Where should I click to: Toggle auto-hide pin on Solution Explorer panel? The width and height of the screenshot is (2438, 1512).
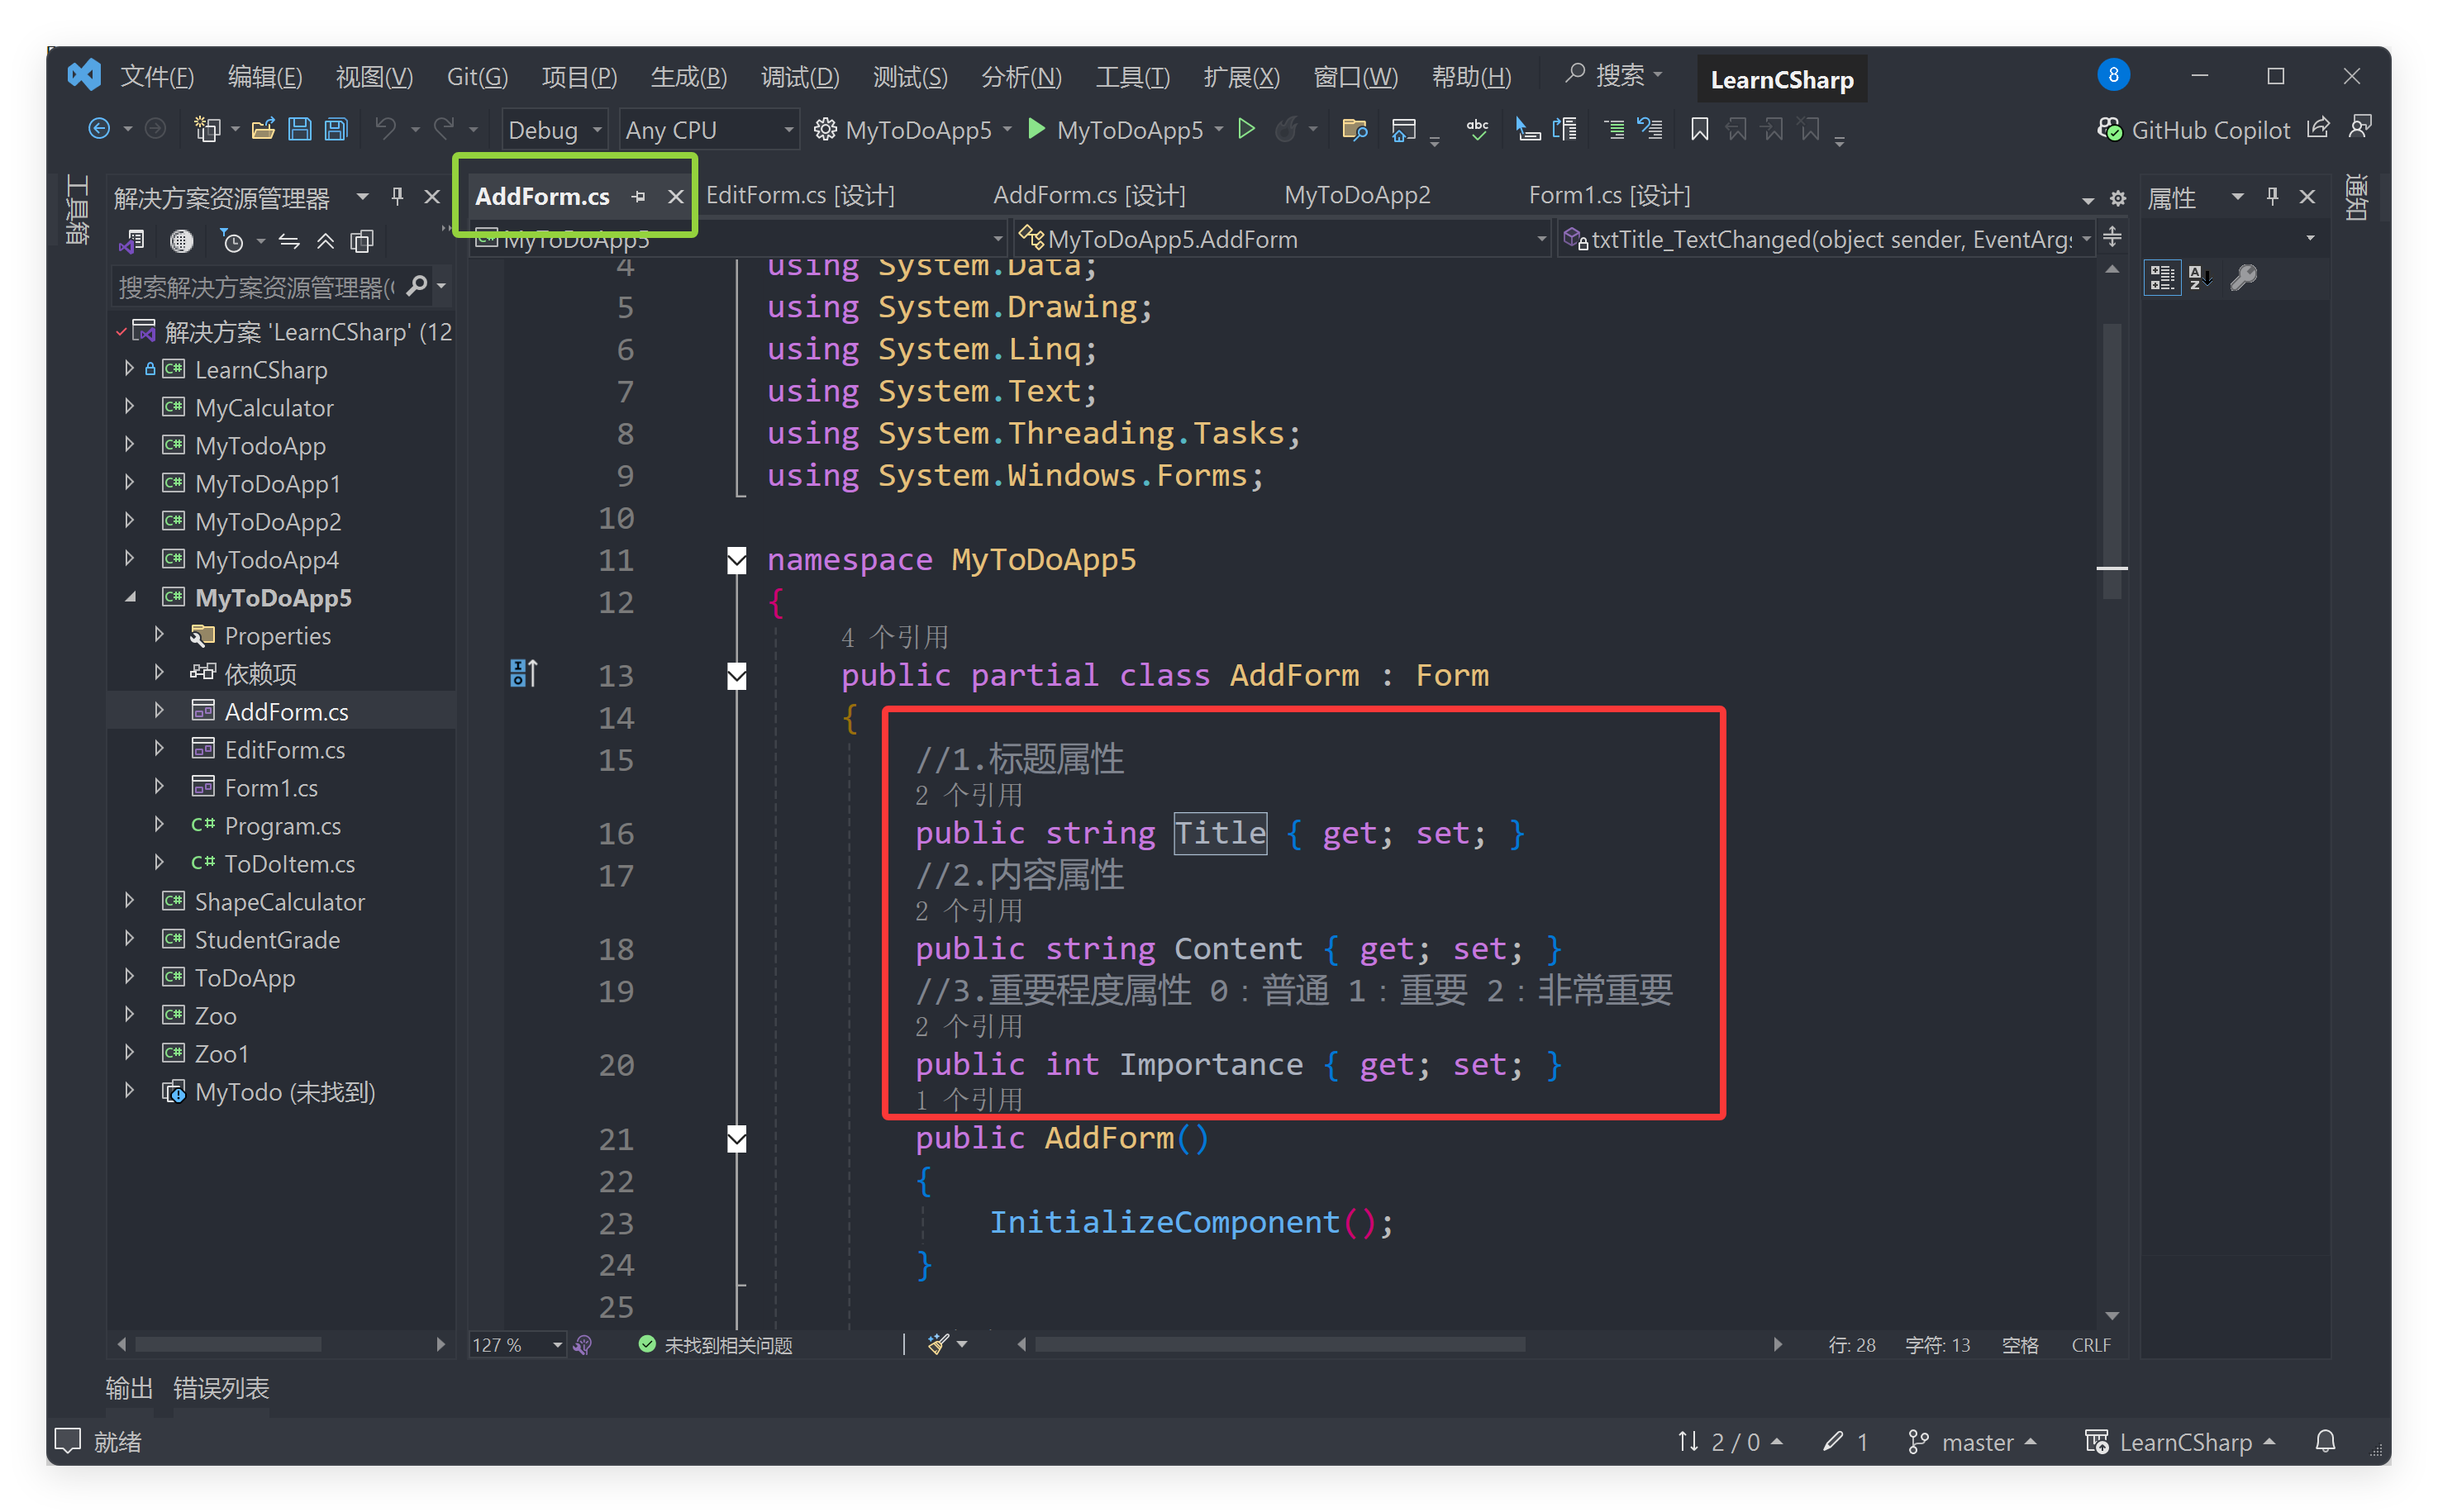click(x=397, y=197)
